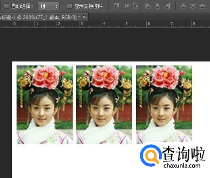The image size is (210, 178).
Task: Select the middle portrait photo on the canvas
Action: [104, 105]
